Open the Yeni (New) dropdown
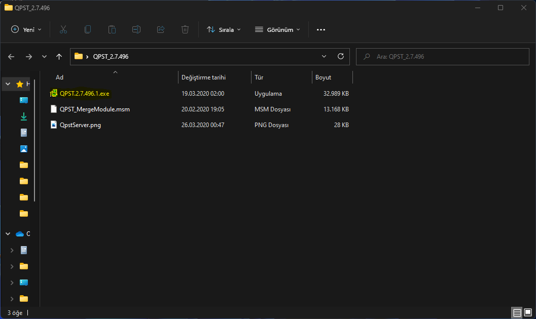Screen dimensions: 536x319 click(x=26, y=30)
